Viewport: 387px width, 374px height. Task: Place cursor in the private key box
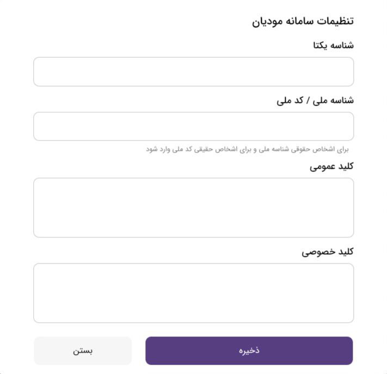pos(194,293)
